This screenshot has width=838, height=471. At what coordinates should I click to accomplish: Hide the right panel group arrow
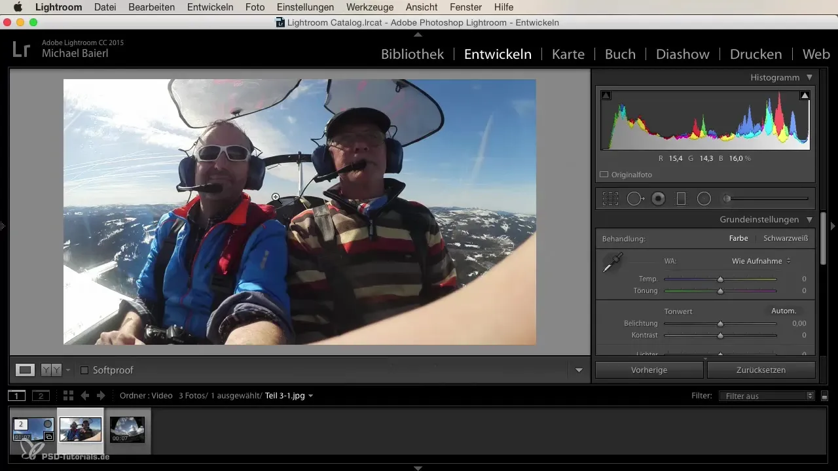(x=833, y=226)
